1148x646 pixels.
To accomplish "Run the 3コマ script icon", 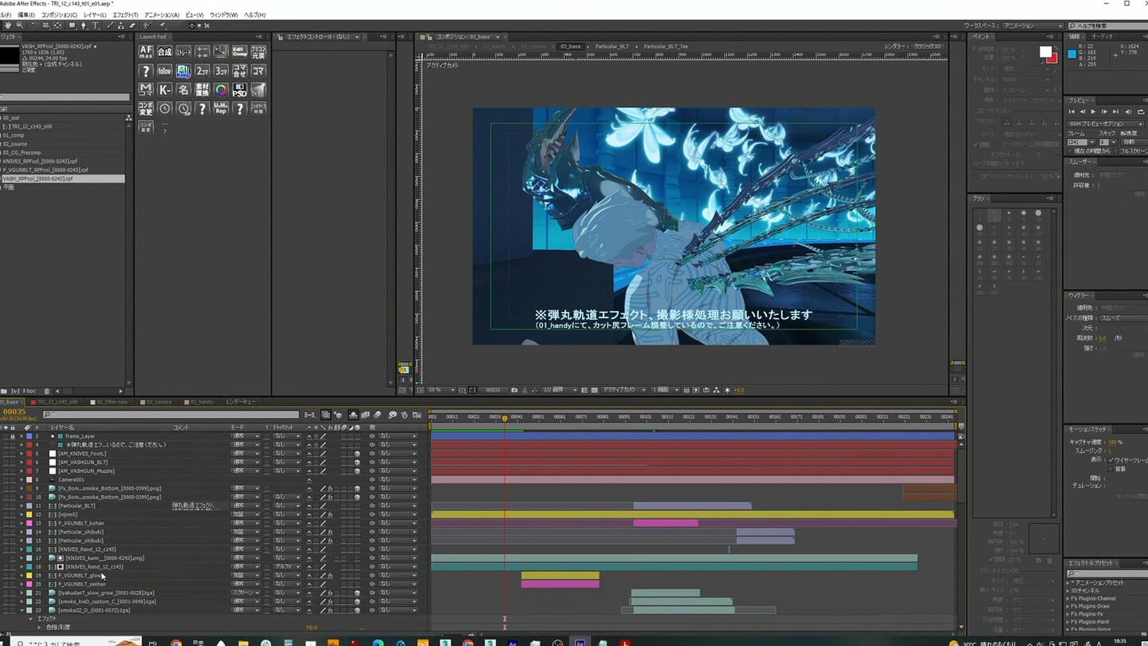I will pyautogui.click(x=221, y=71).
